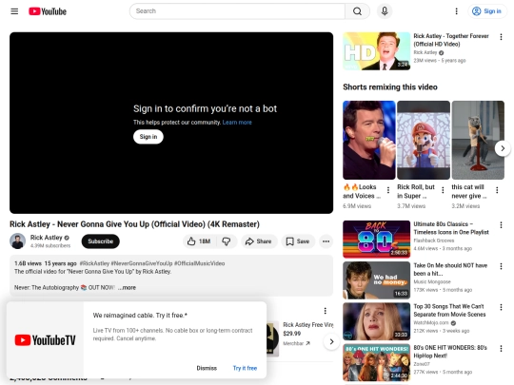Open Ultimate 80s Classics video thumbnail
The image size is (514, 385).
tap(376, 240)
